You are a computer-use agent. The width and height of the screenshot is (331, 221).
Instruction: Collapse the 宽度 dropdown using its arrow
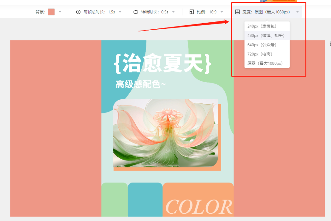(297, 12)
